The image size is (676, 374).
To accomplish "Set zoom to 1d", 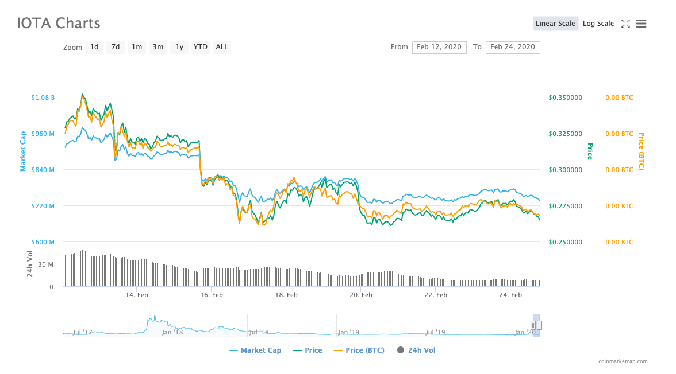I will [94, 48].
